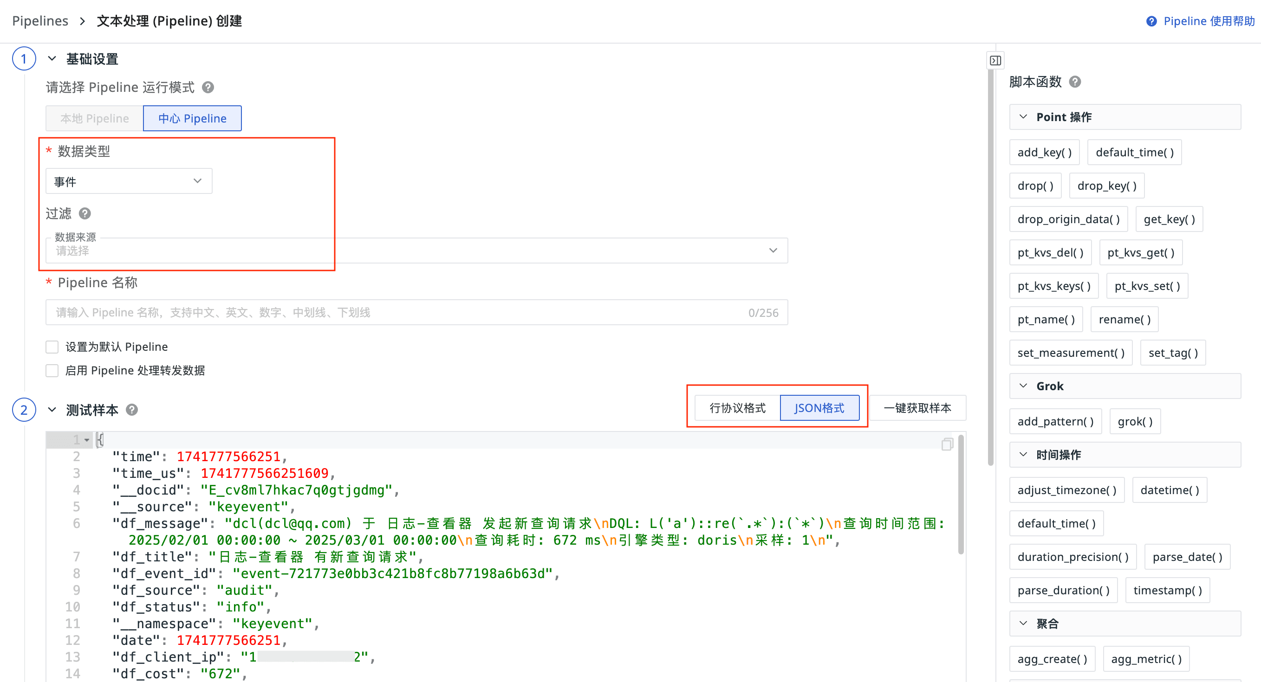This screenshot has width=1261, height=682.
Task: Click the 一键获取样本 button
Action: 917,408
